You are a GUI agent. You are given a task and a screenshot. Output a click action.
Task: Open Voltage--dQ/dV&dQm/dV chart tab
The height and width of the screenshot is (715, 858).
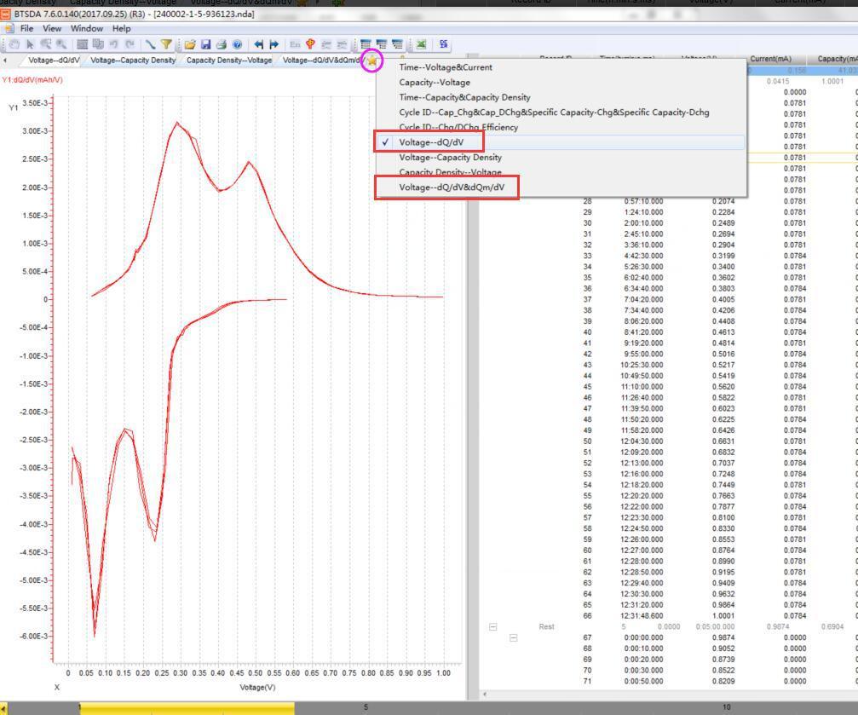point(322,61)
